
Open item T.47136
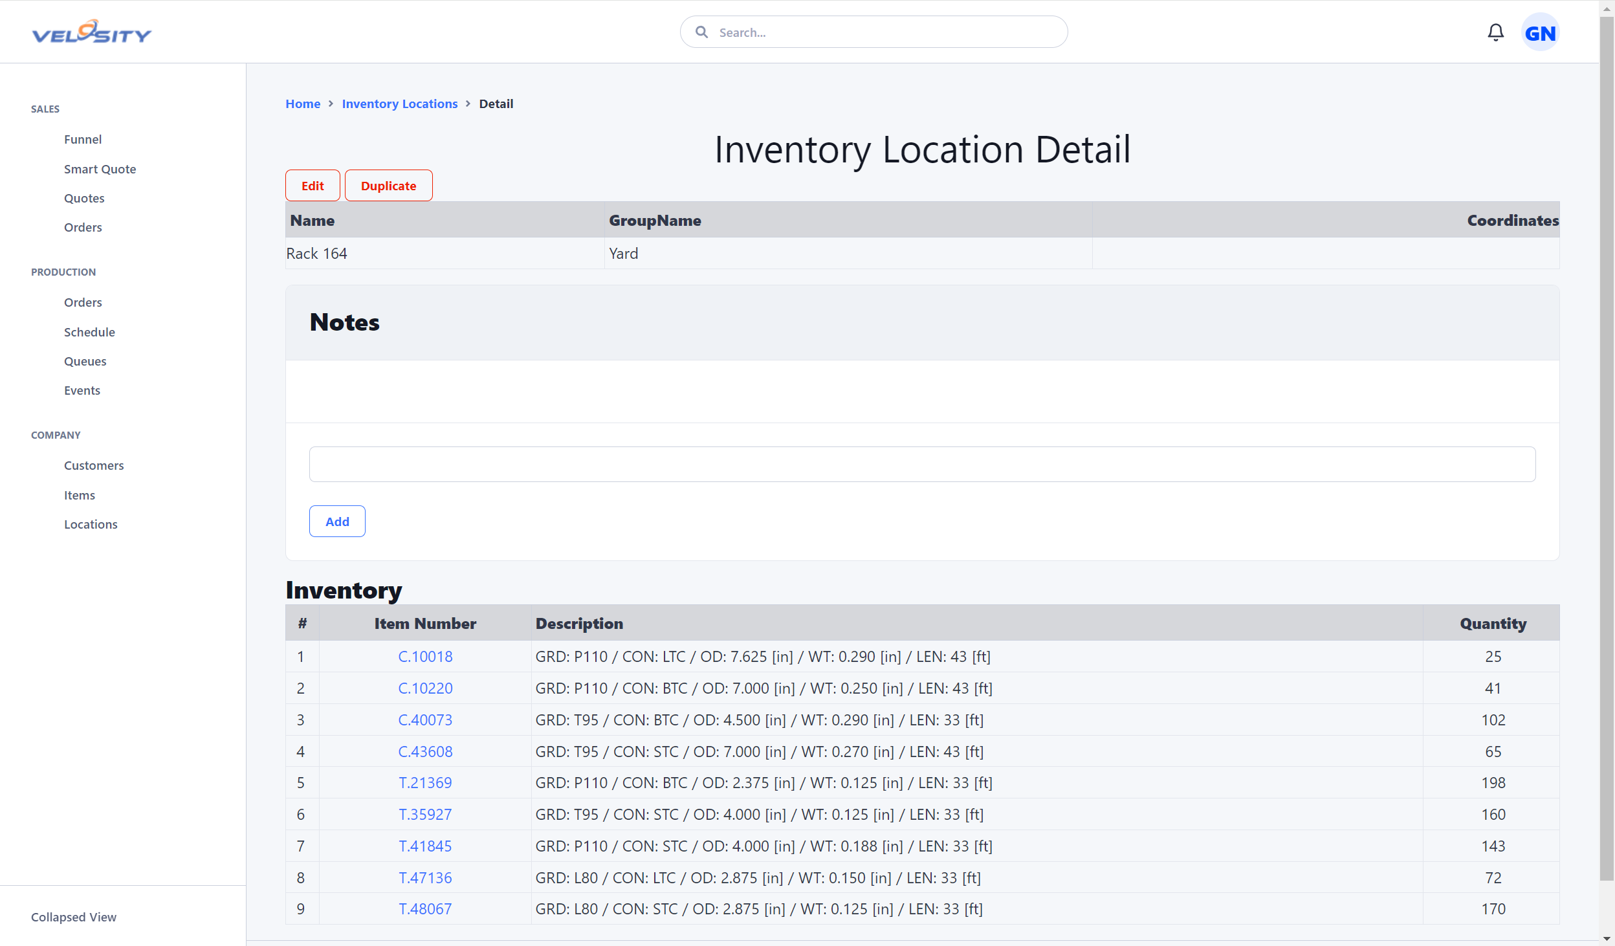tap(425, 878)
